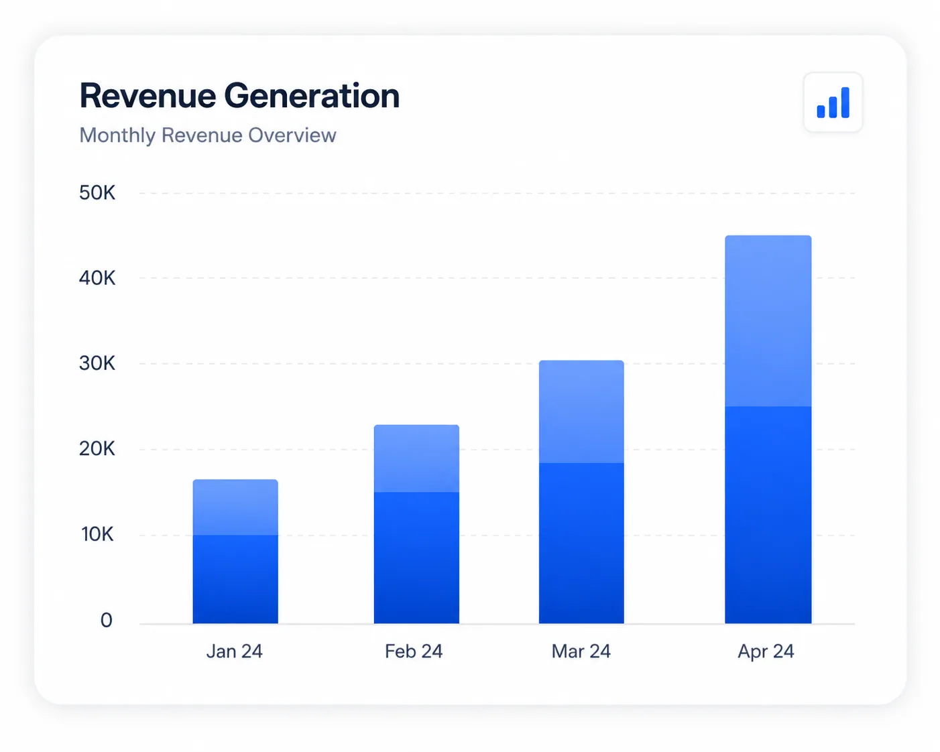Click the '50K' y-axis label

tap(97, 193)
